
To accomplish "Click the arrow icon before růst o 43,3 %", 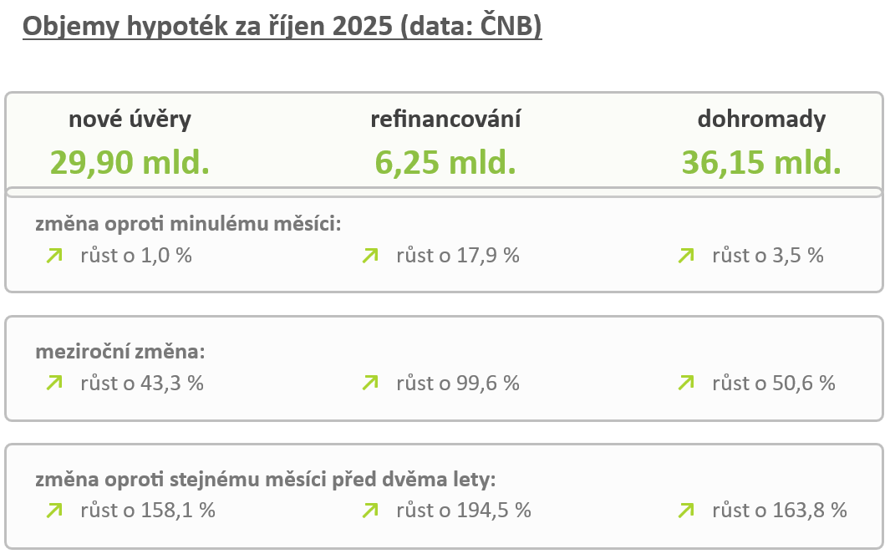I will coord(54,384).
